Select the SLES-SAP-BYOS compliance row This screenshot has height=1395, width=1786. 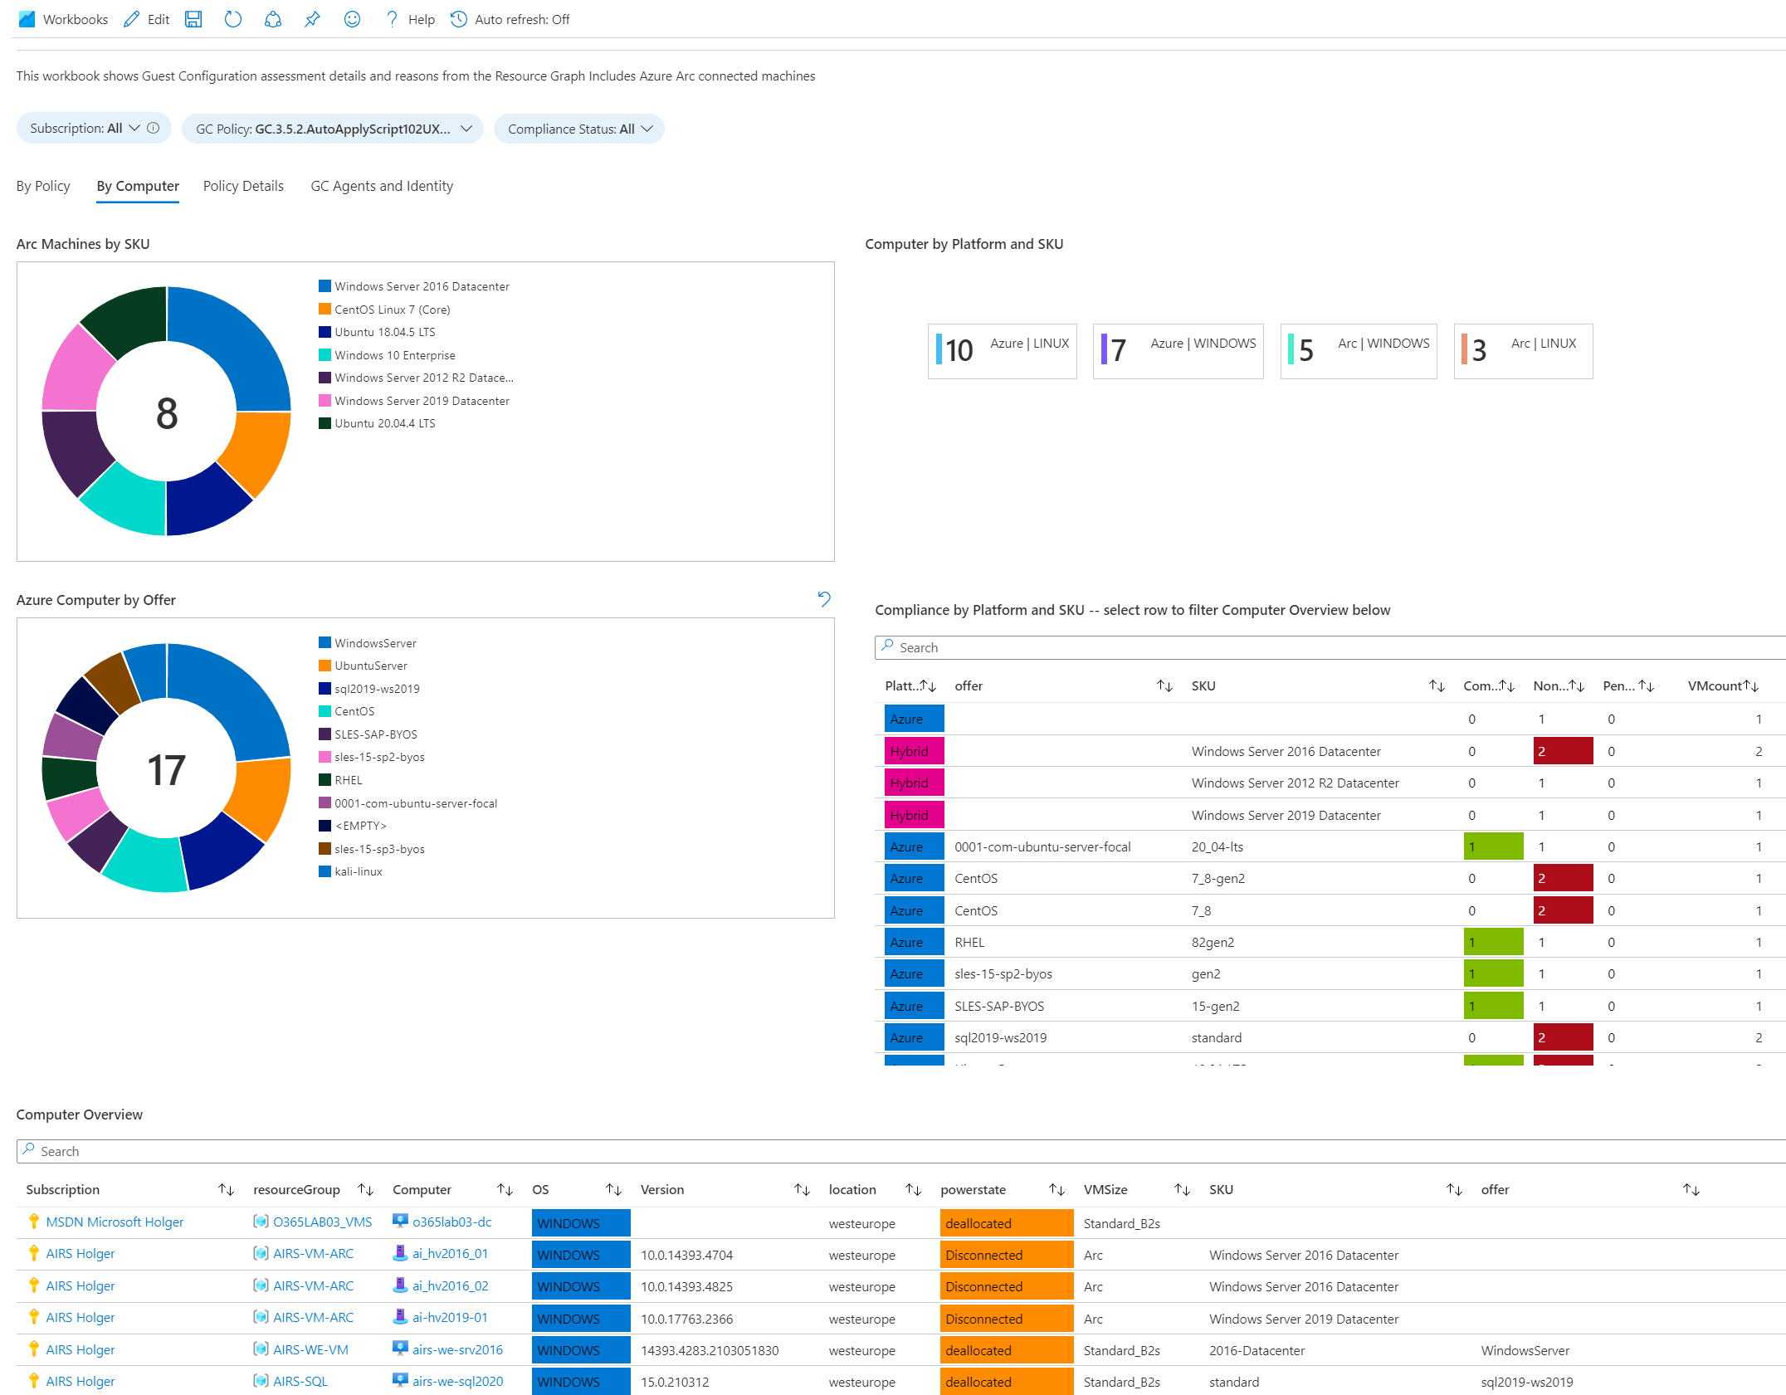(1330, 1006)
